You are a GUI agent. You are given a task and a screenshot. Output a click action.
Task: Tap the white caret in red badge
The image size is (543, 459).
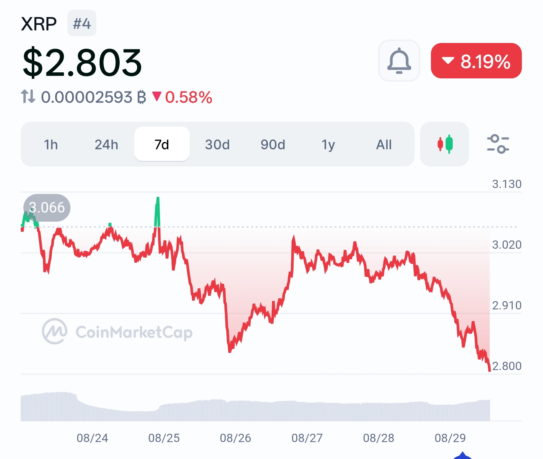coord(448,61)
